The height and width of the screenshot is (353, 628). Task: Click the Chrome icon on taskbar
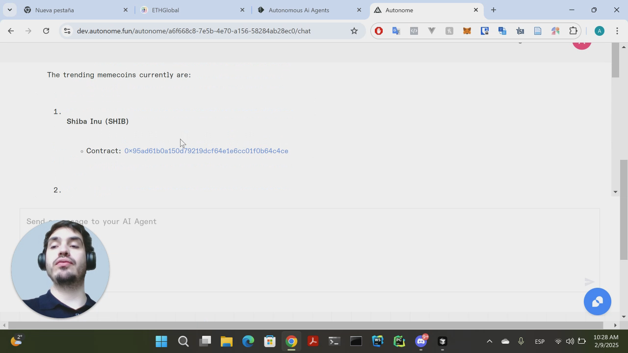291,341
